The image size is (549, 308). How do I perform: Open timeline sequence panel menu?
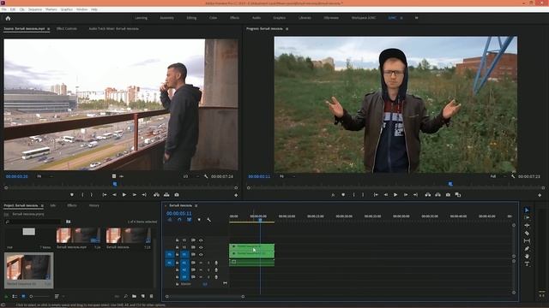(x=196, y=205)
